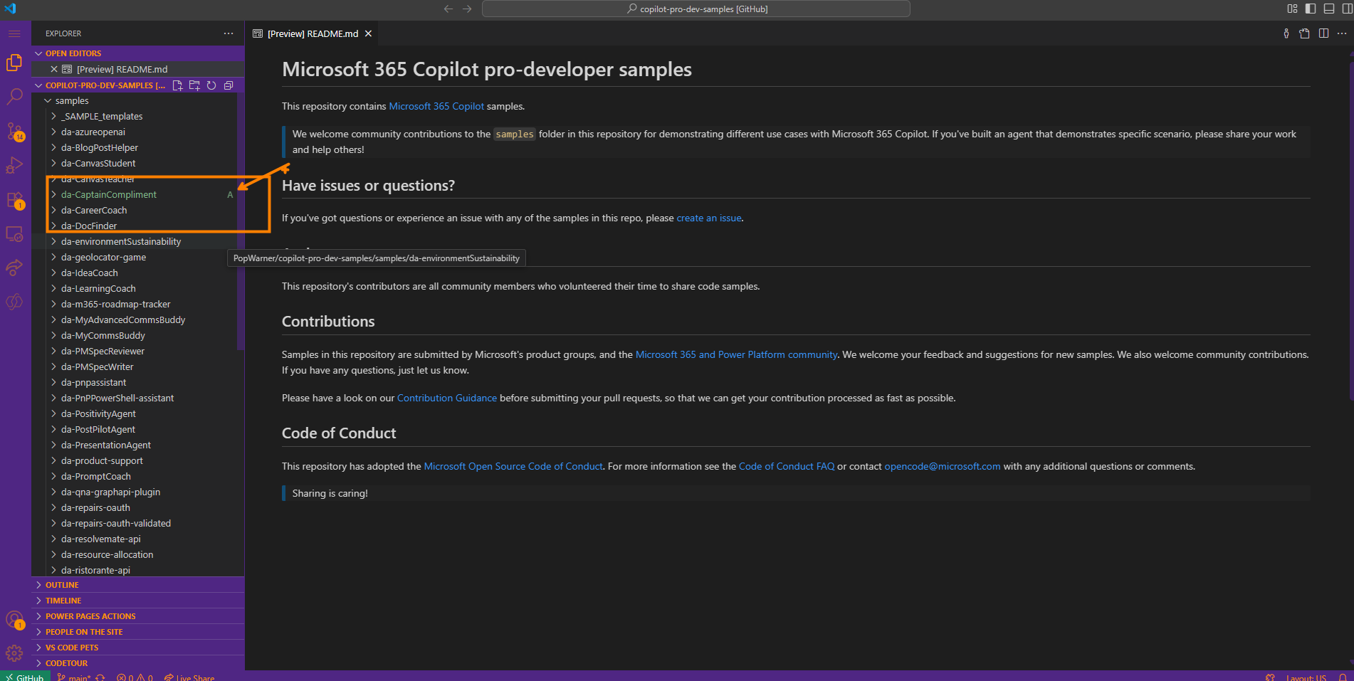
Task: Open Microsoft Open Source Code of Conduct link
Action: (x=513, y=466)
